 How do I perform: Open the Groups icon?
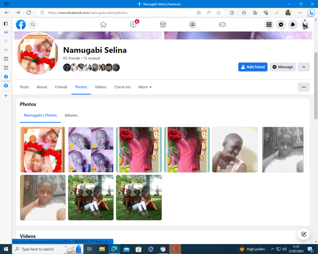click(193, 25)
